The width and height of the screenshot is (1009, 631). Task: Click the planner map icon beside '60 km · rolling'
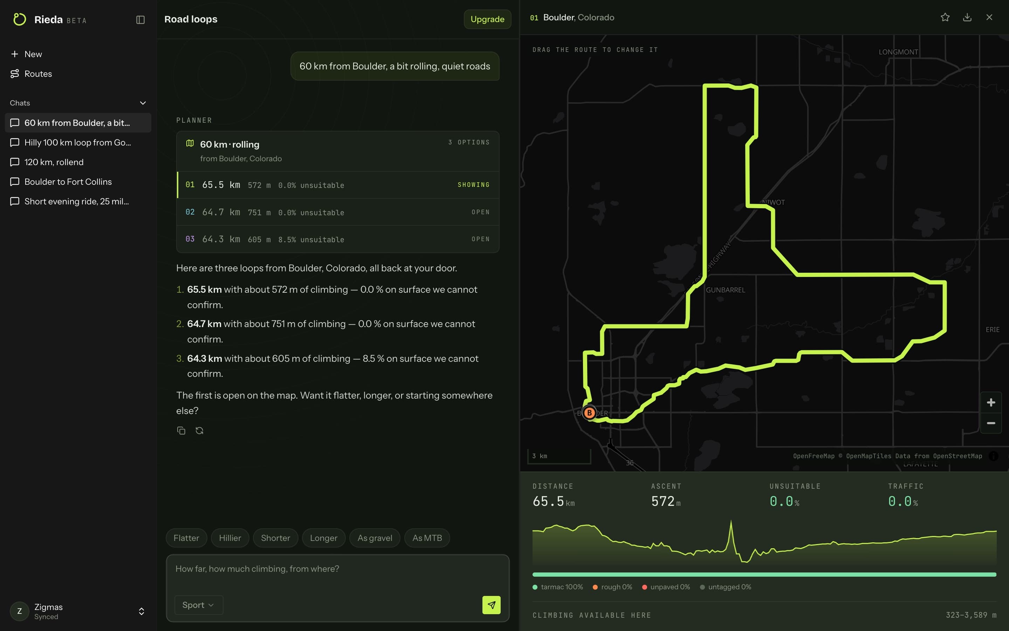click(x=190, y=144)
